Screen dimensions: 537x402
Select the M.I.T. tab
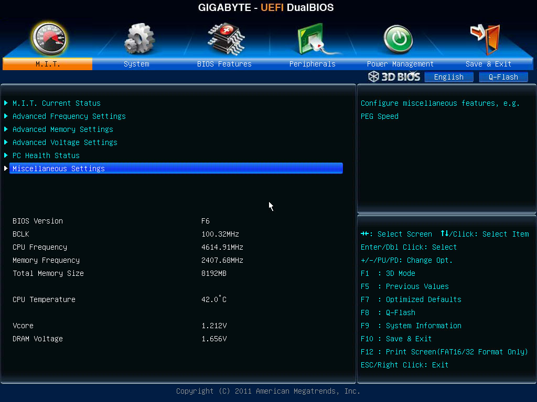pyautogui.click(x=48, y=64)
